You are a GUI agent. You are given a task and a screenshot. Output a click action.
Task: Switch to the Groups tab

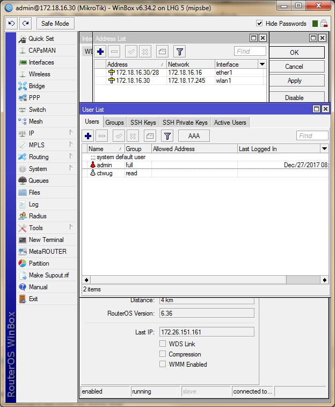point(114,123)
